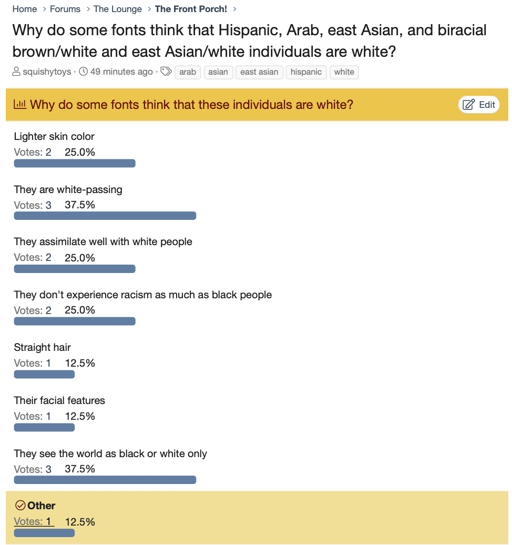The height and width of the screenshot is (545, 512).
Task: Select the 'east asian' tag
Action: pyautogui.click(x=259, y=72)
